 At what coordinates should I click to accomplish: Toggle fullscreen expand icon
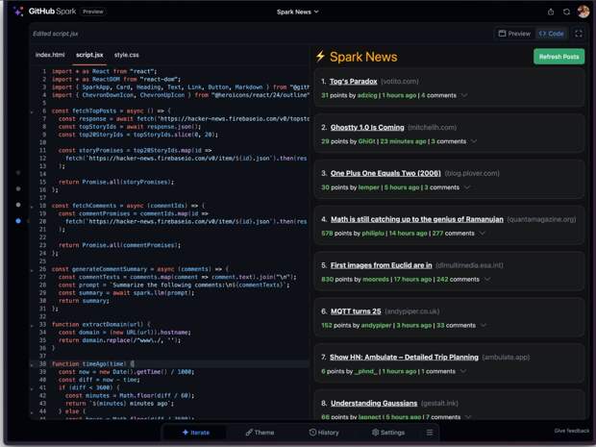(x=579, y=34)
